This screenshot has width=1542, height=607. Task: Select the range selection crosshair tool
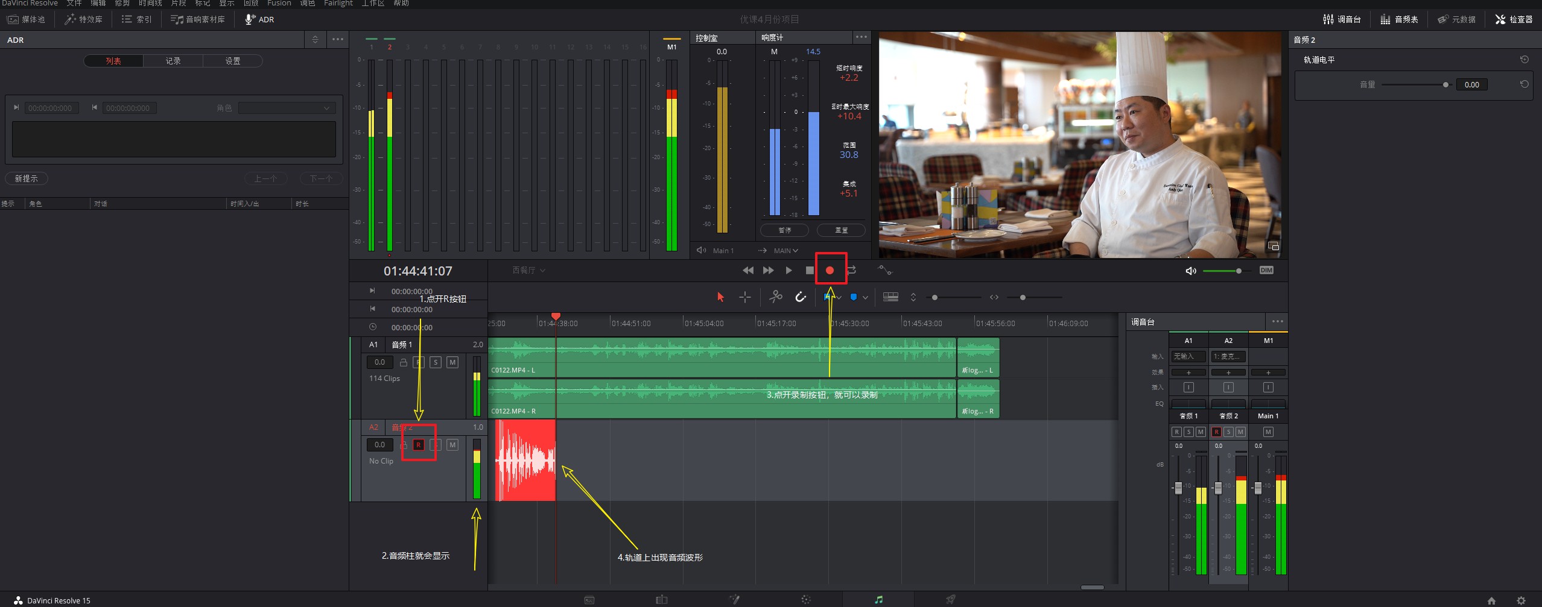click(745, 297)
